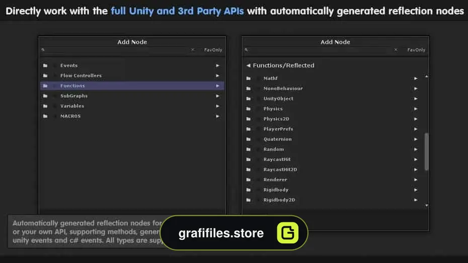Open the Variables category
Viewport: 468px width, 263px height.
coord(132,106)
